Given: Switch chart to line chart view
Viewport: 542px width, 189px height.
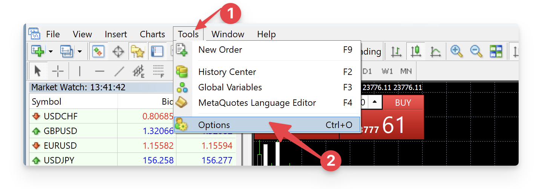Looking at the screenshot, I should (x=436, y=51).
